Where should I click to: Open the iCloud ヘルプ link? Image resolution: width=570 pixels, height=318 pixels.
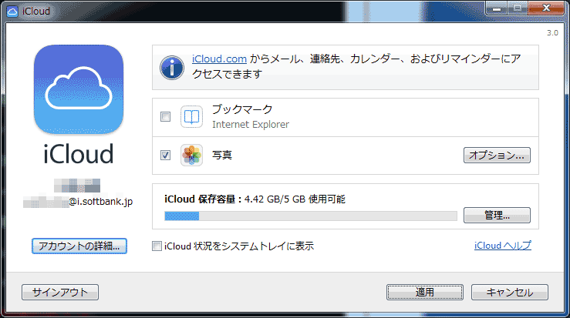click(502, 246)
